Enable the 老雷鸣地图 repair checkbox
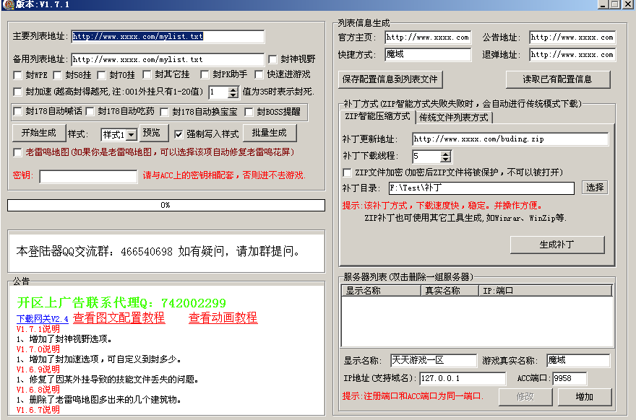636x420 pixels. point(17,152)
